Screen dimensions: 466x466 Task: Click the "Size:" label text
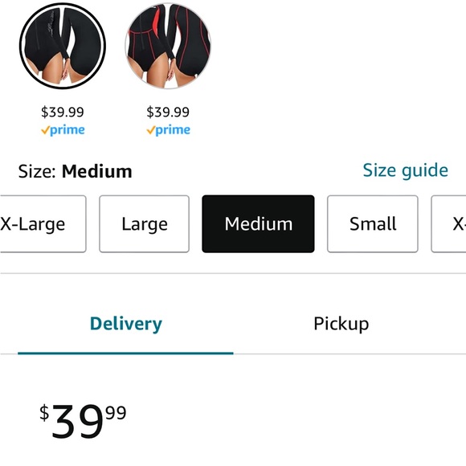(x=37, y=171)
